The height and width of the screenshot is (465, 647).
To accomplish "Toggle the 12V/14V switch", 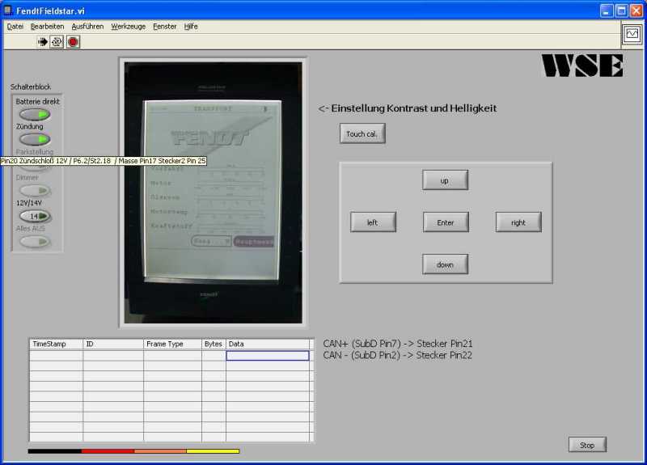I will click(35, 216).
